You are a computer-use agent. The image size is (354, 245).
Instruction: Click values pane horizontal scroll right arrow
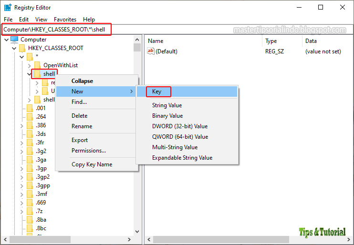[x=348, y=239]
